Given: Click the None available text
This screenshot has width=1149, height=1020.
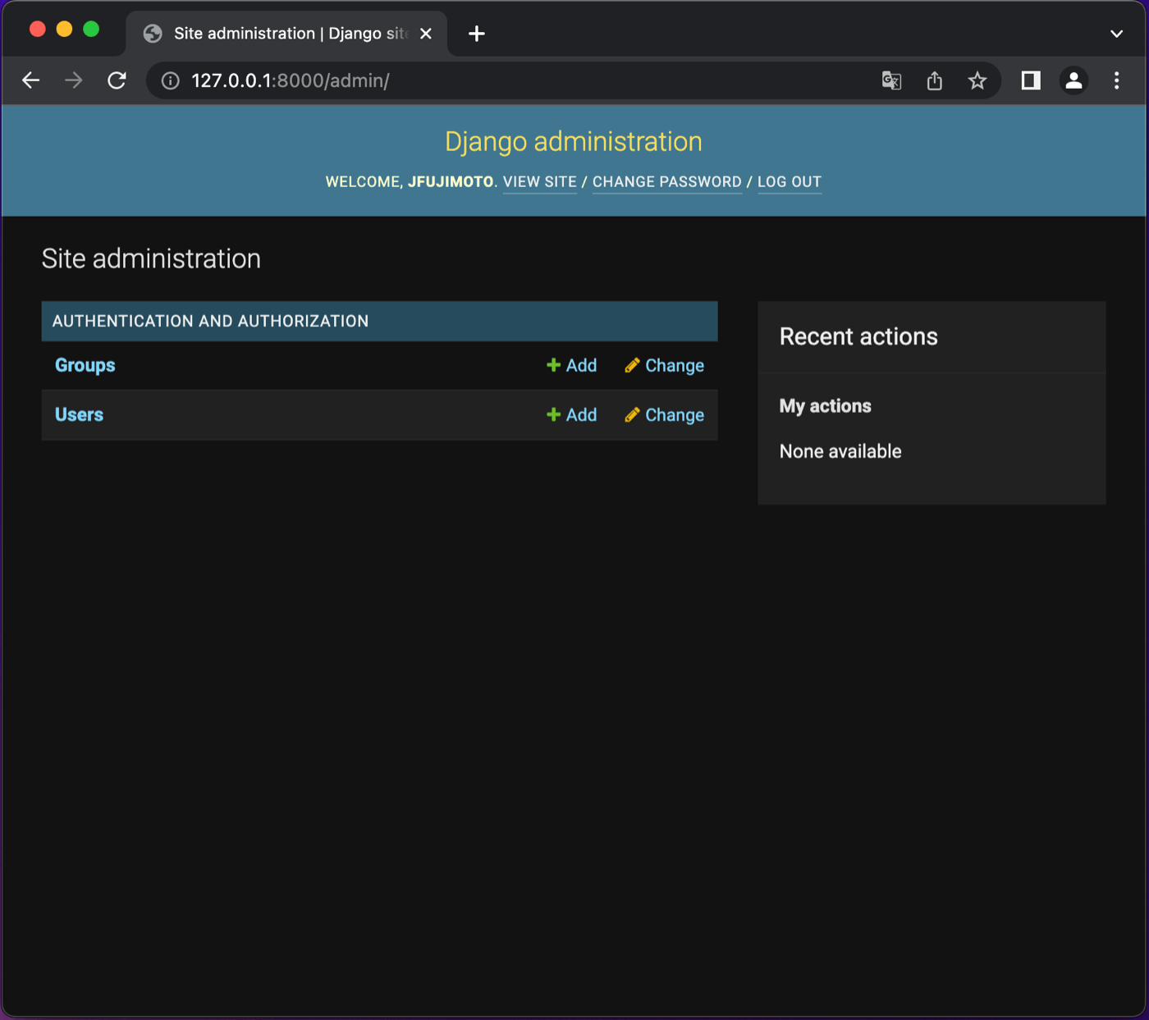Looking at the screenshot, I should [840, 451].
